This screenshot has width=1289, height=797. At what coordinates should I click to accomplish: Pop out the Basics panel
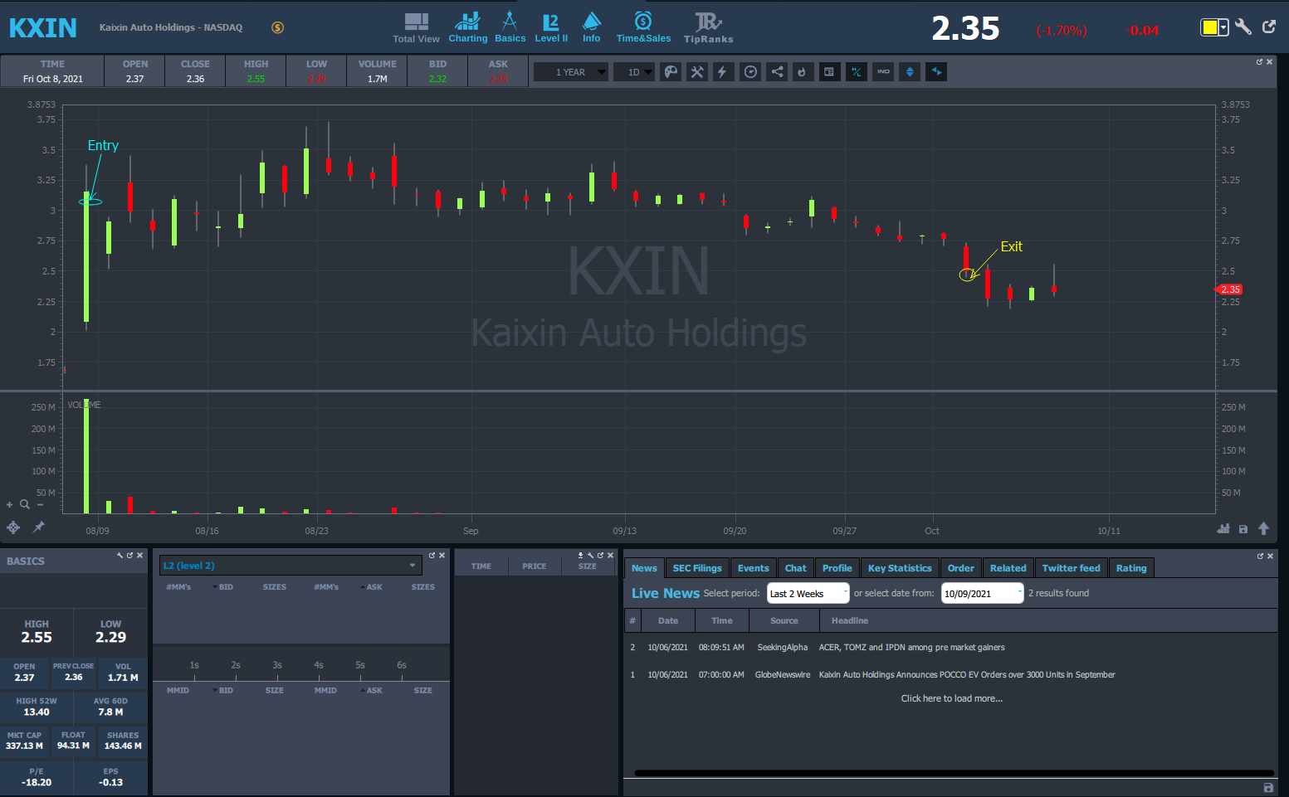tap(130, 556)
